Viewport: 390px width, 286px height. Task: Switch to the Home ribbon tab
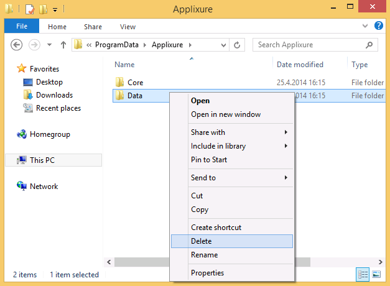[57, 27]
